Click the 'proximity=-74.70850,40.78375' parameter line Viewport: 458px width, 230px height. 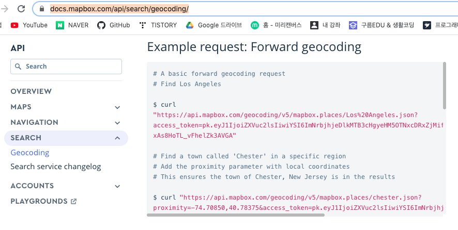[298, 208]
